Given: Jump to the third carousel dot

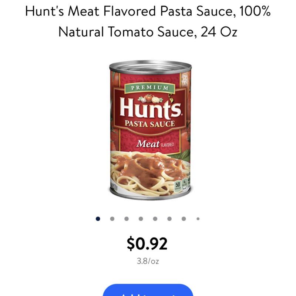Looking at the screenshot, I should click(x=126, y=219).
